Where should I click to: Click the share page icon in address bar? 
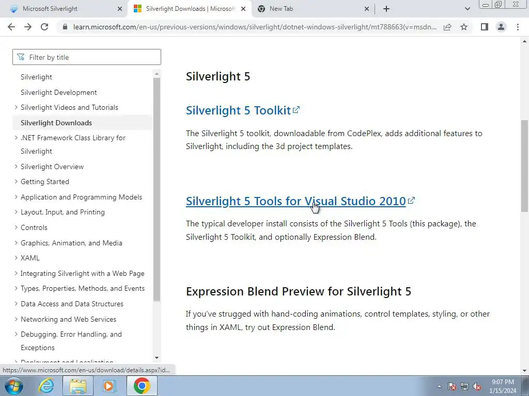tap(447, 27)
